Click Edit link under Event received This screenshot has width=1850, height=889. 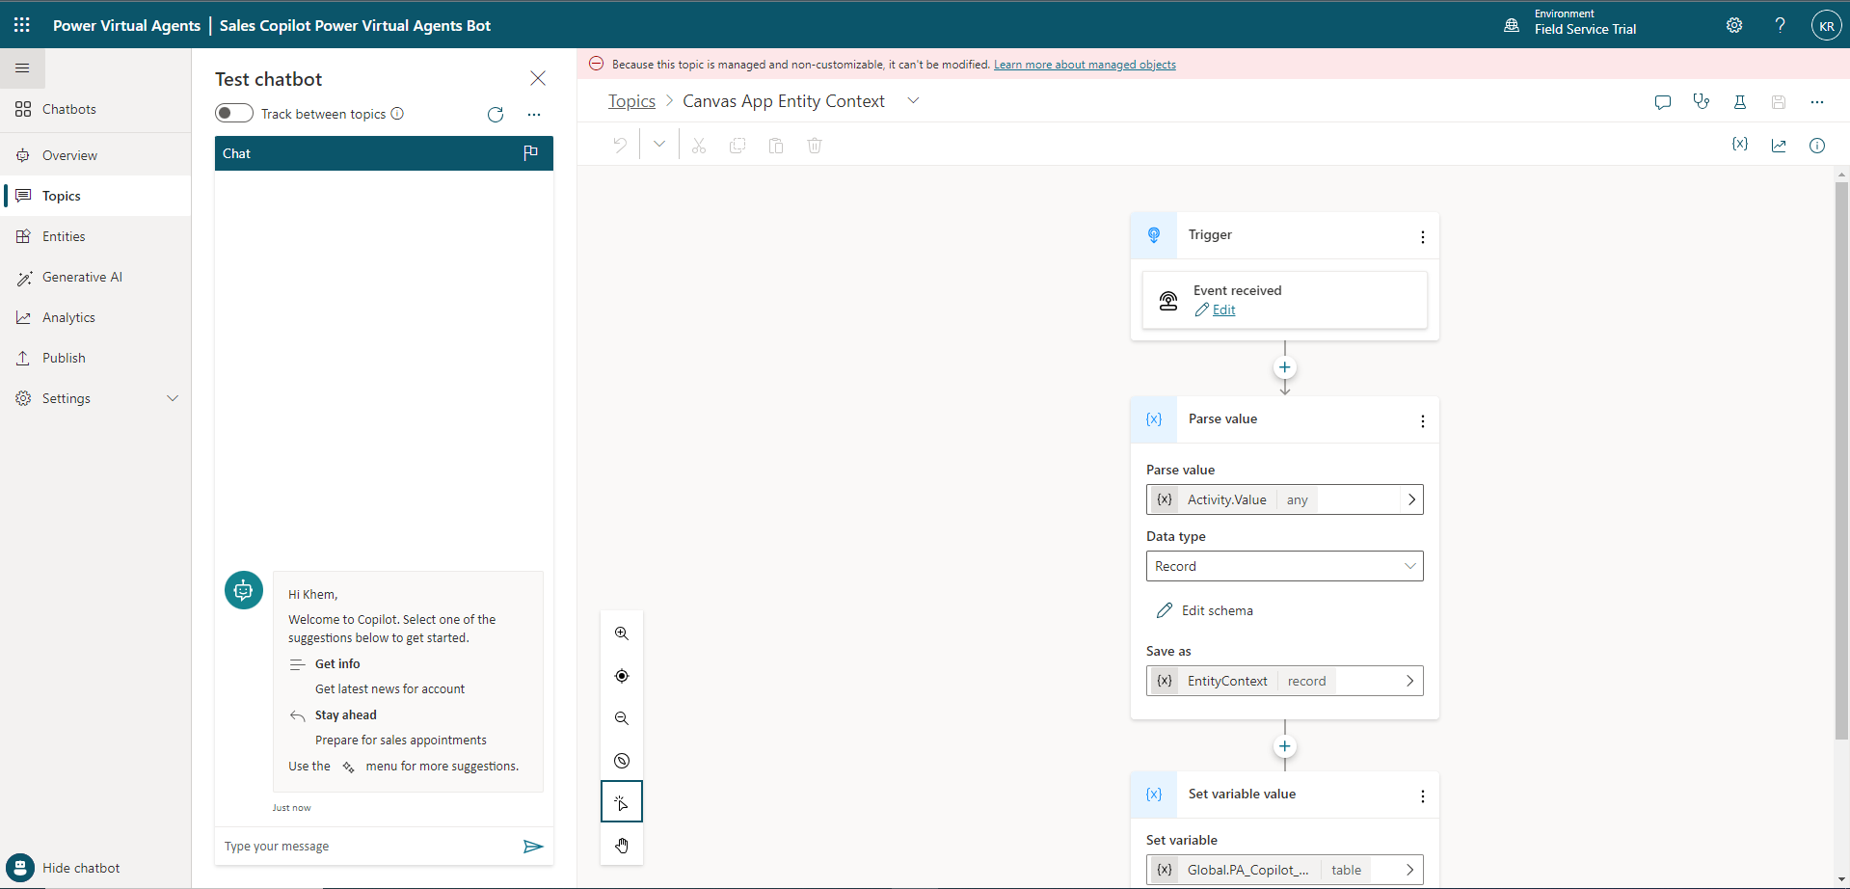point(1223,310)
